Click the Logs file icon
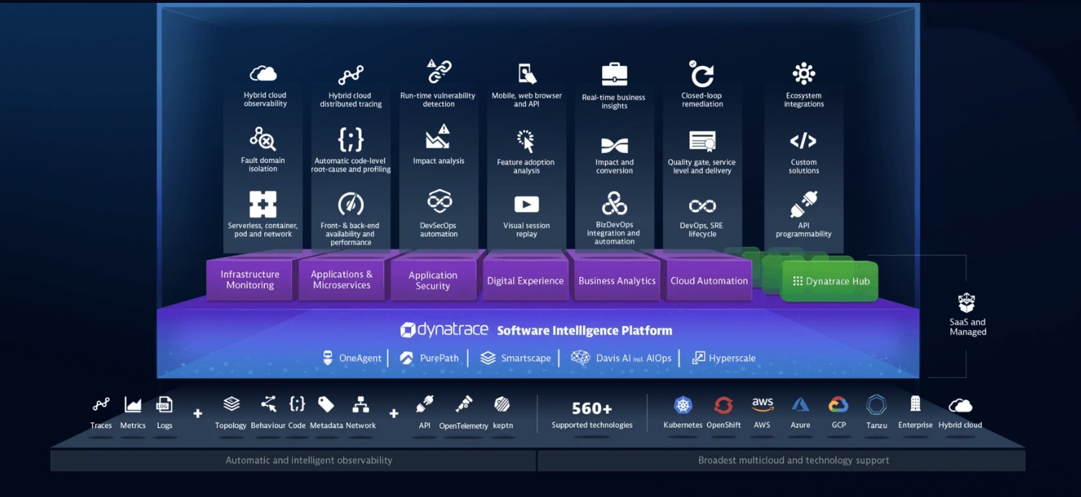This screenshot has height=497, width=1081. [164, 405]
